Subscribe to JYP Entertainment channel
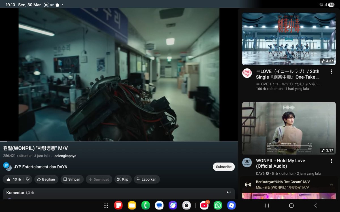Screen dimensions: 340x212 tap(224, 167)
